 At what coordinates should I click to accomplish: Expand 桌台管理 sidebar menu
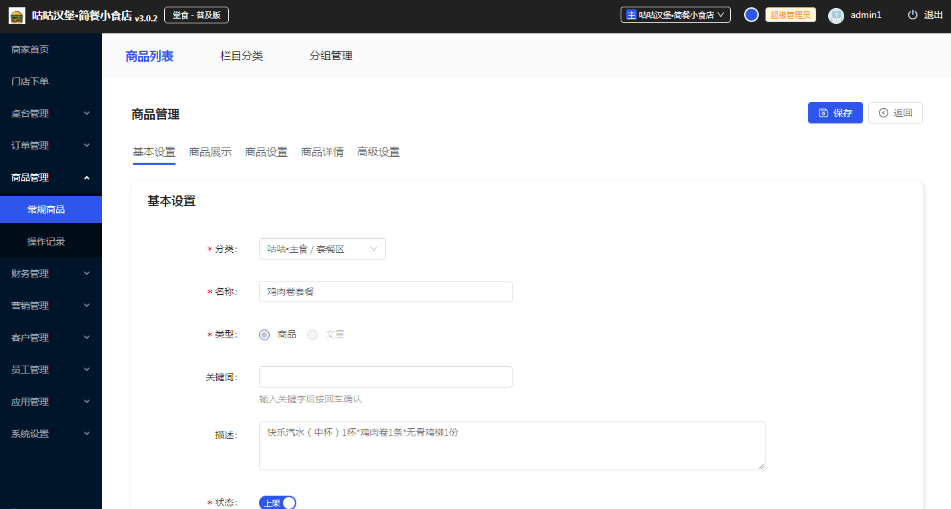51,113
